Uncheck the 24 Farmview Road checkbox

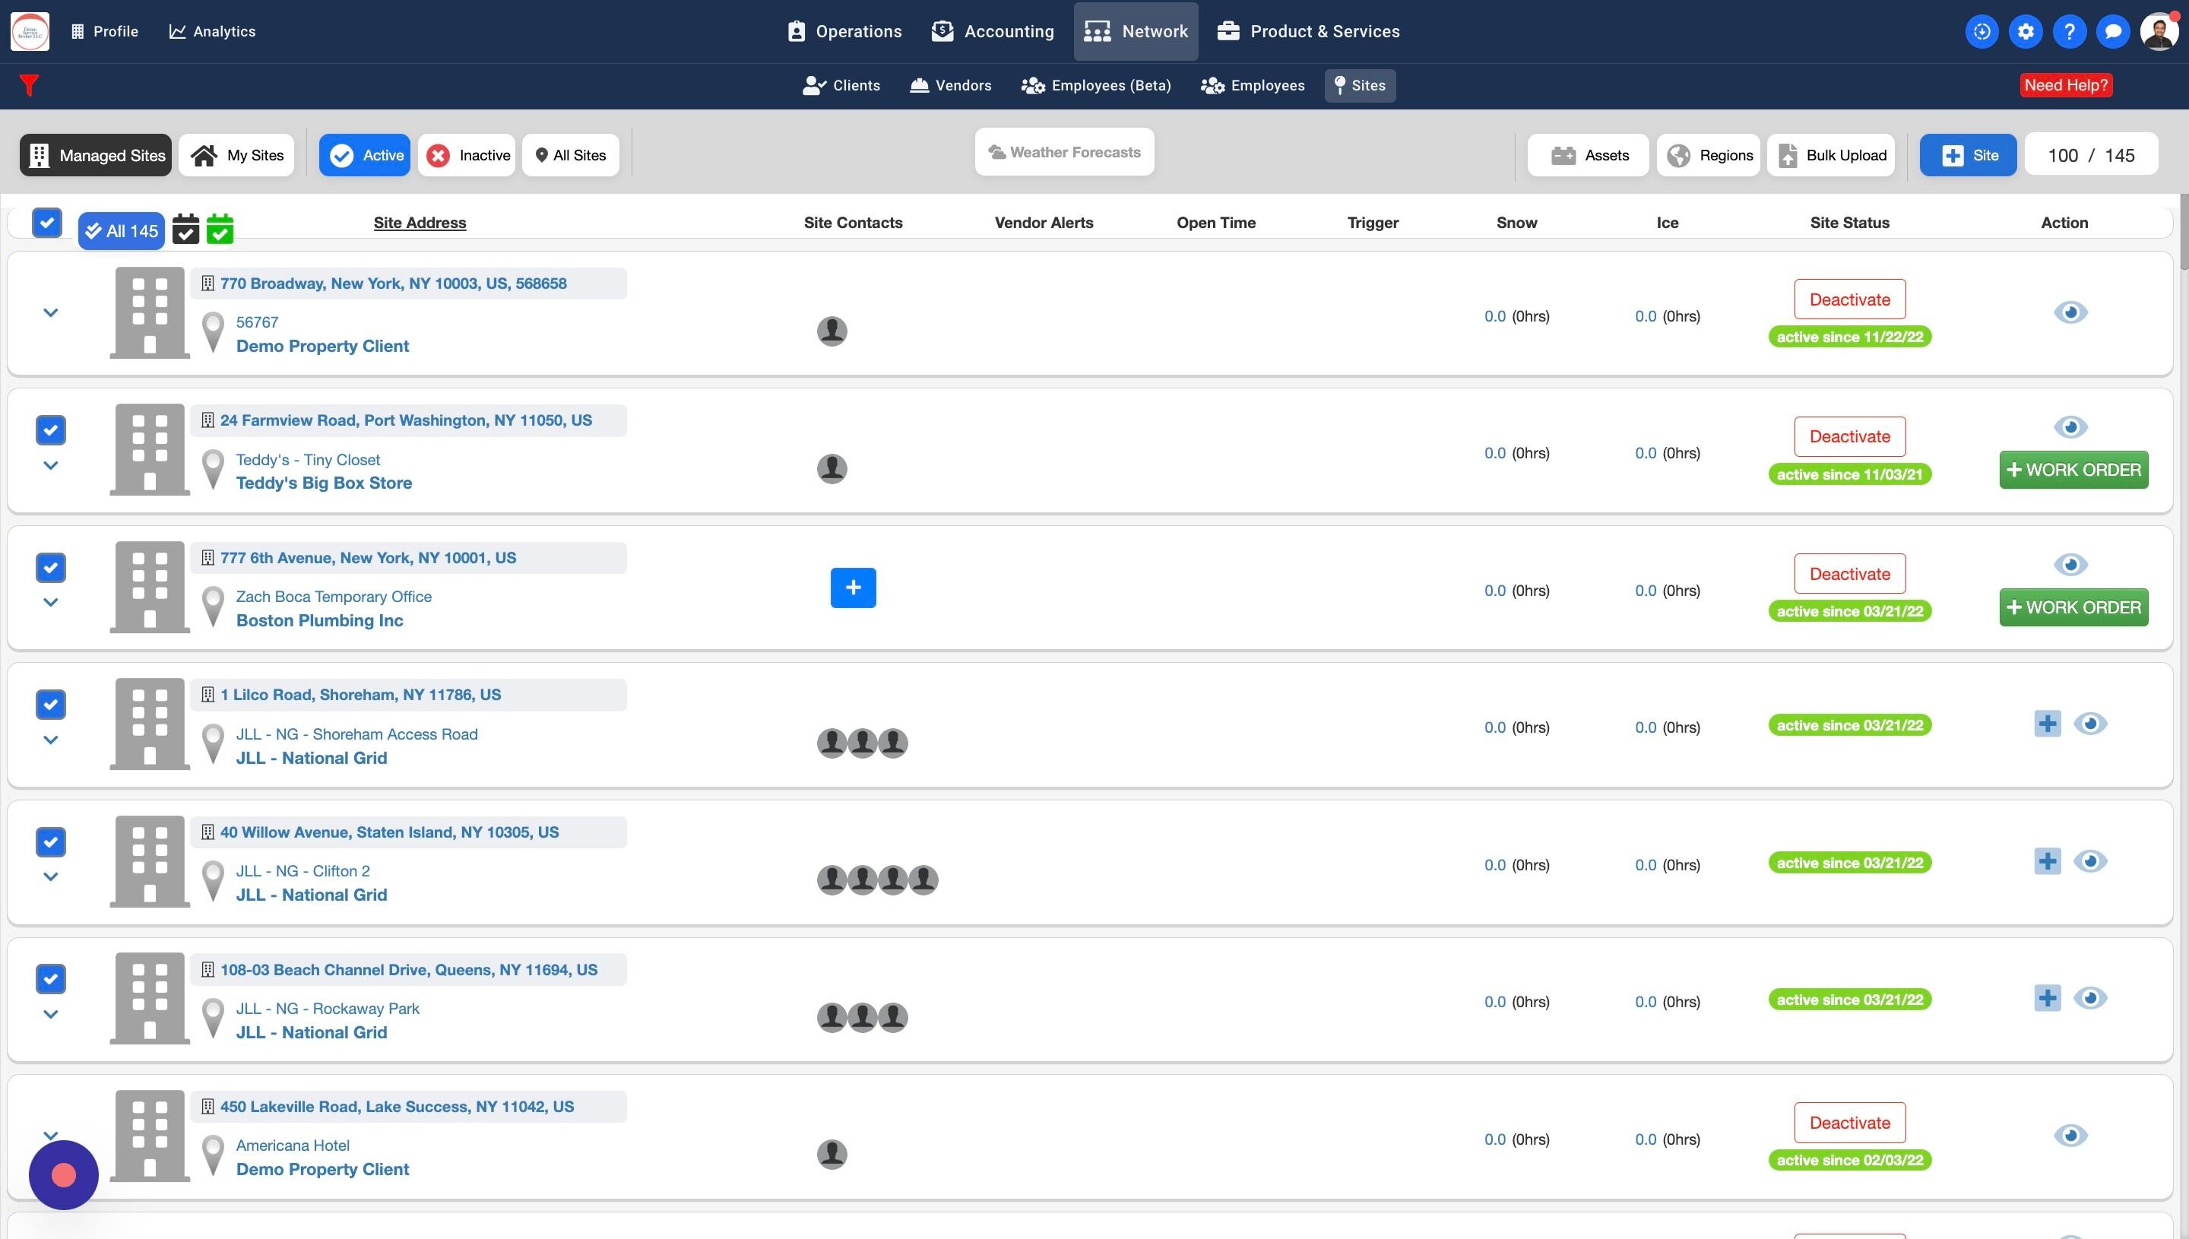tap(51, 430)
